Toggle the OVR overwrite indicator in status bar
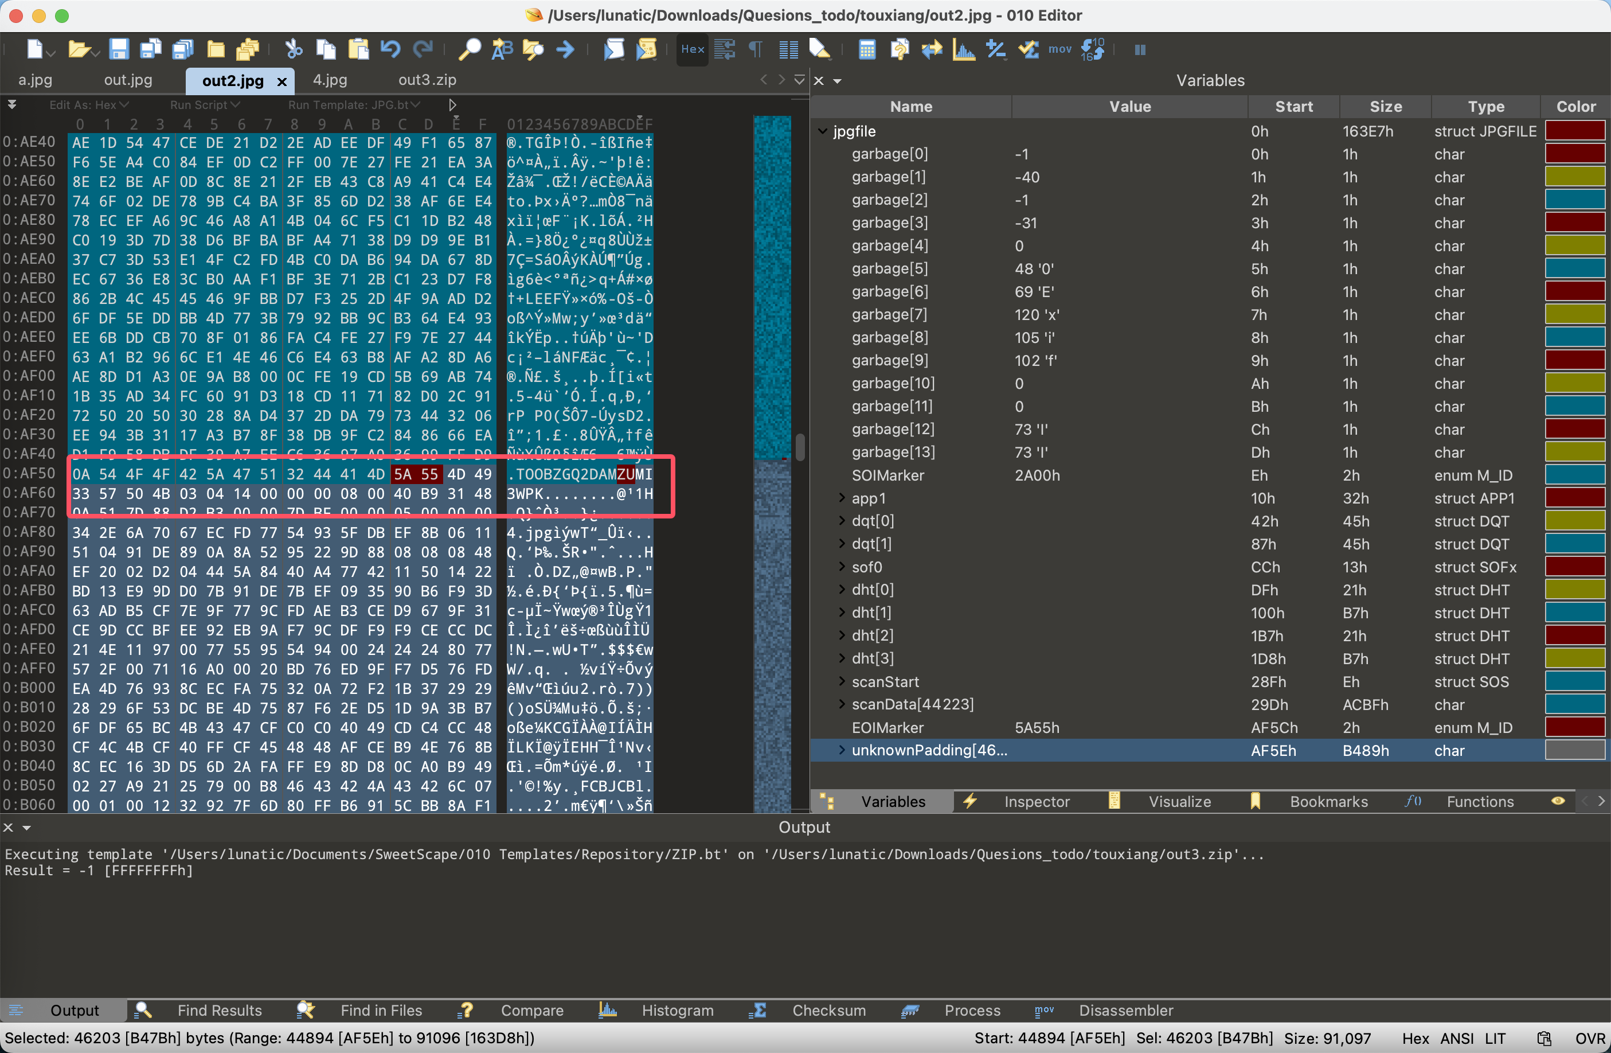Viewport: 1611px width, 1053px height. point(1589,1038)
